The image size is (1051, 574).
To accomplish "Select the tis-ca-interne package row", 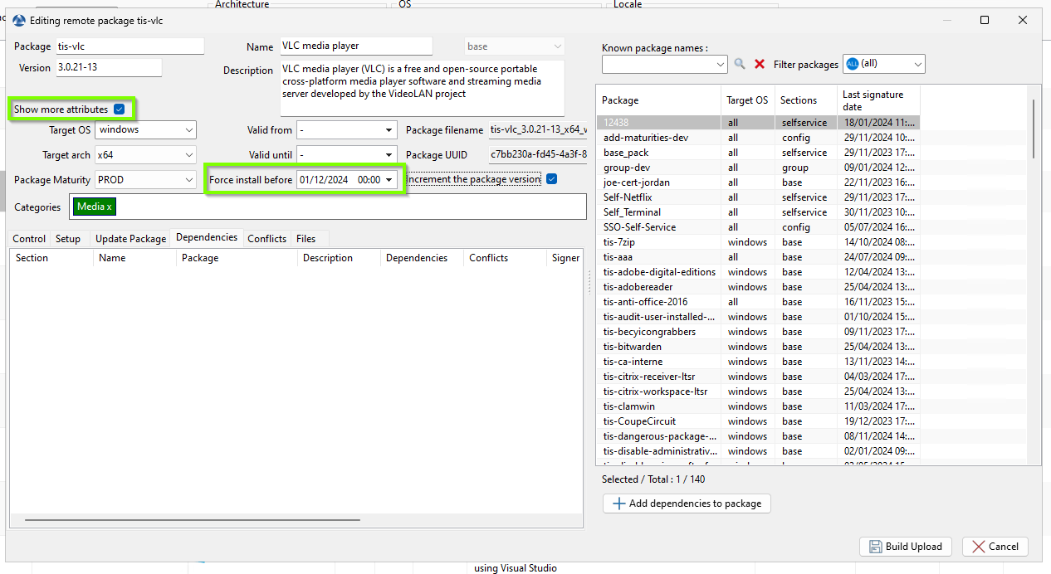I will [x=758, y=362].
